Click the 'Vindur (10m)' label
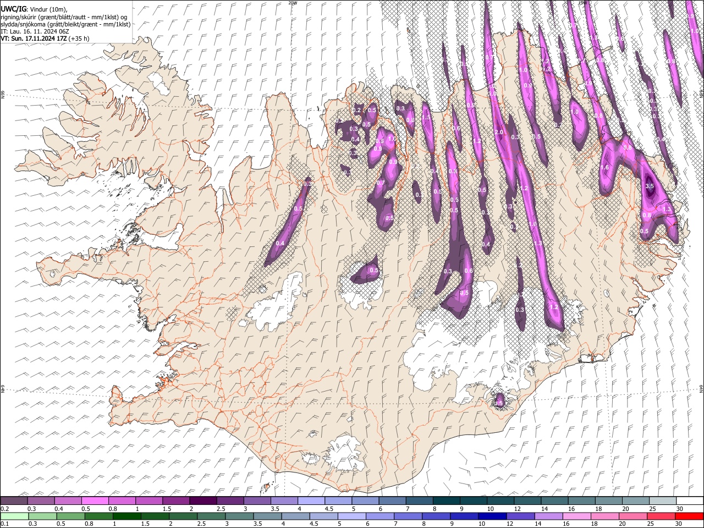This screenshot has height=528, width=704. pyautogui.click(x=48, y=9)
